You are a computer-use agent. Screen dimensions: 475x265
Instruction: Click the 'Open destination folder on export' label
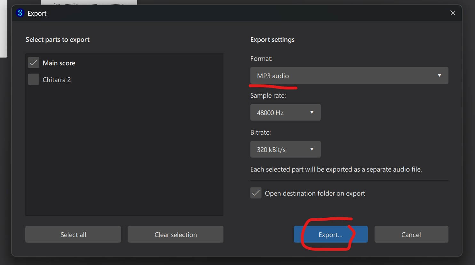(315, 193)
